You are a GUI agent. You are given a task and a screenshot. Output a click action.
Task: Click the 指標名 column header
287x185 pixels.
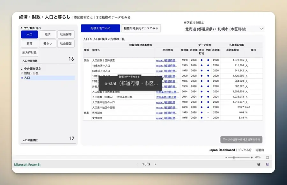96,50
